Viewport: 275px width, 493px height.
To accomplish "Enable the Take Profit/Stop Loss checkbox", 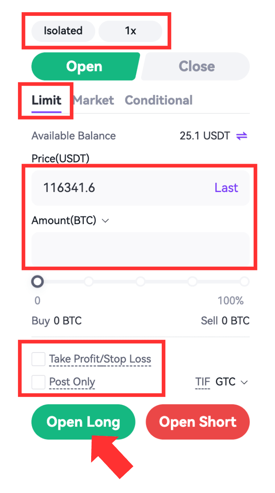I will tap(38, 359).
